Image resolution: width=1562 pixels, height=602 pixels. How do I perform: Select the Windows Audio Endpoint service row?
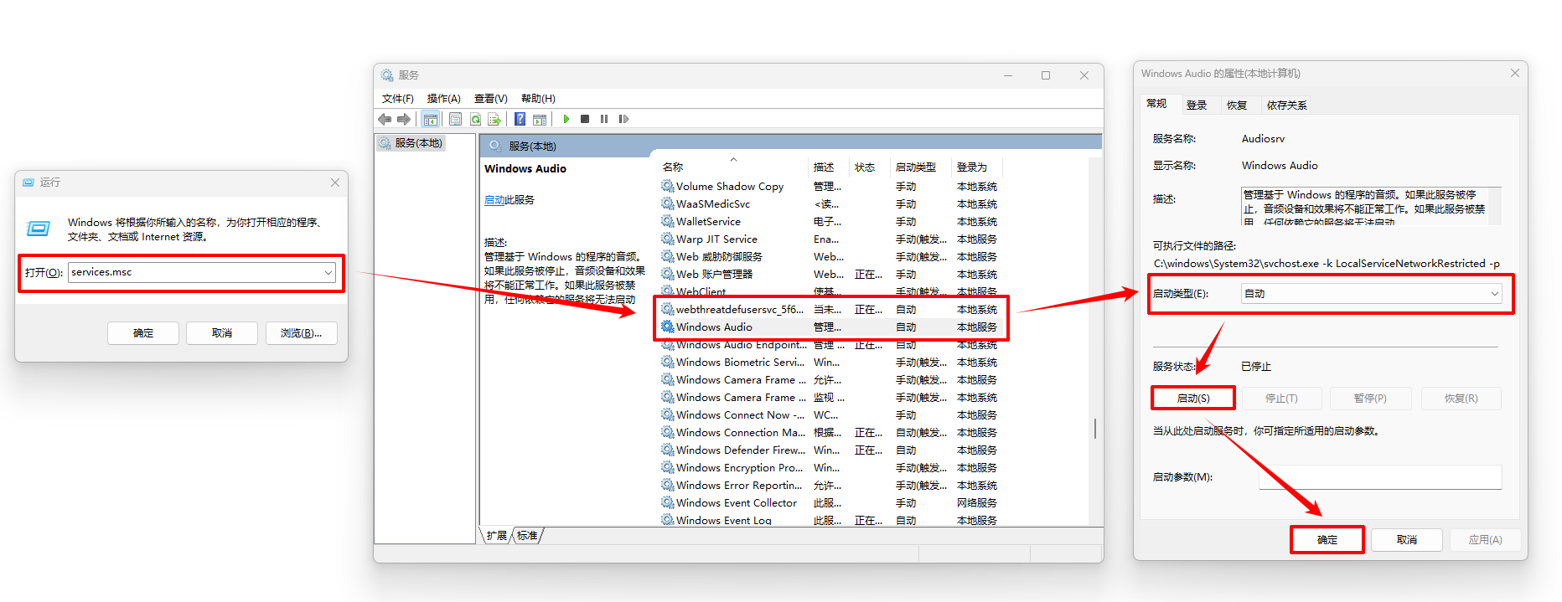[x=830, y=344]
